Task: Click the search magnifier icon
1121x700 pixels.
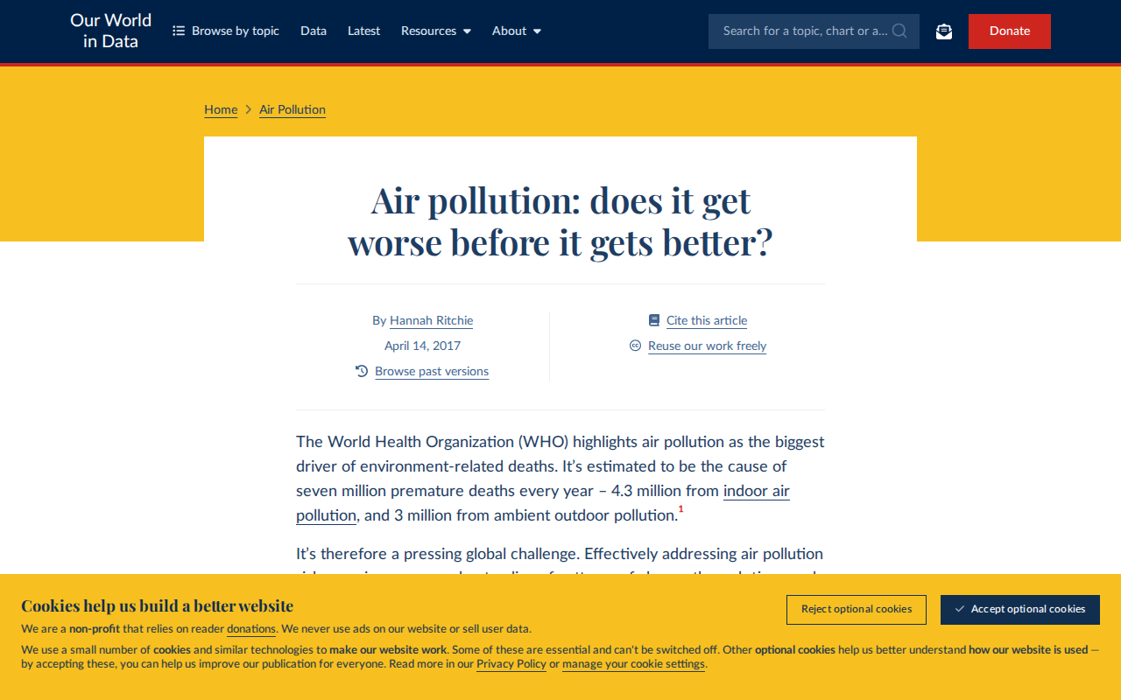Action: [899, 31]
